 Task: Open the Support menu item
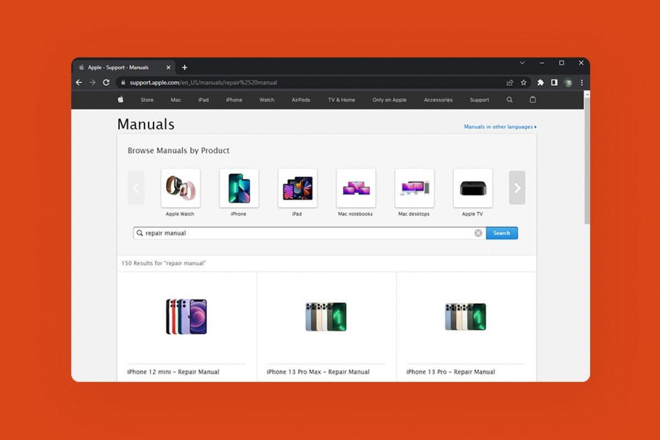click(479, 100)
